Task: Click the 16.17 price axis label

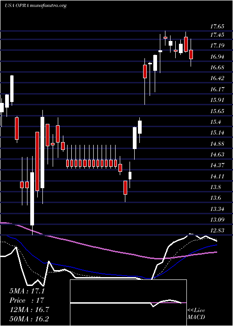Action: [x=217, y=89]
